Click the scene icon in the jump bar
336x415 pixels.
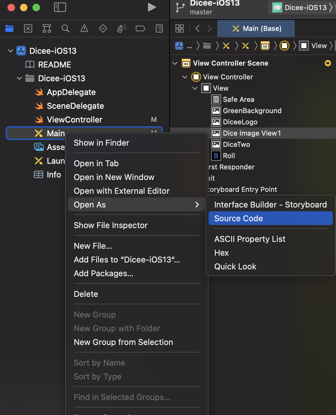[265, 46]
